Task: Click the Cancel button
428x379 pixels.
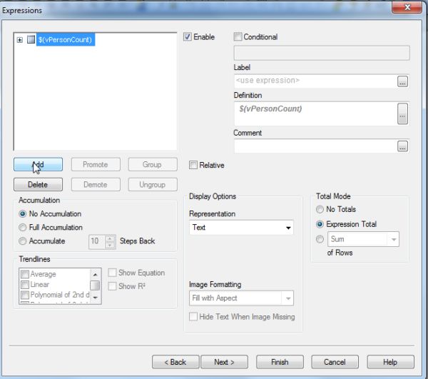Action: pos(335,362)
